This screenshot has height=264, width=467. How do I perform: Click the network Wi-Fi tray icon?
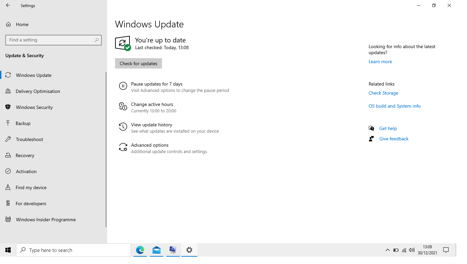[x=404, y=250]
